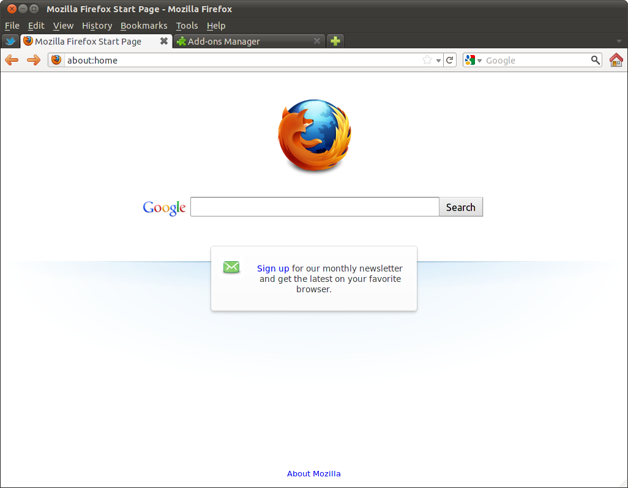
Task: Click the about:home address bar field
Action: pos(242,60)
